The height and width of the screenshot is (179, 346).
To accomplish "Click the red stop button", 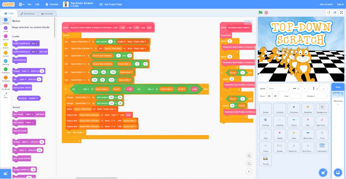I will [x=266, y=13].
